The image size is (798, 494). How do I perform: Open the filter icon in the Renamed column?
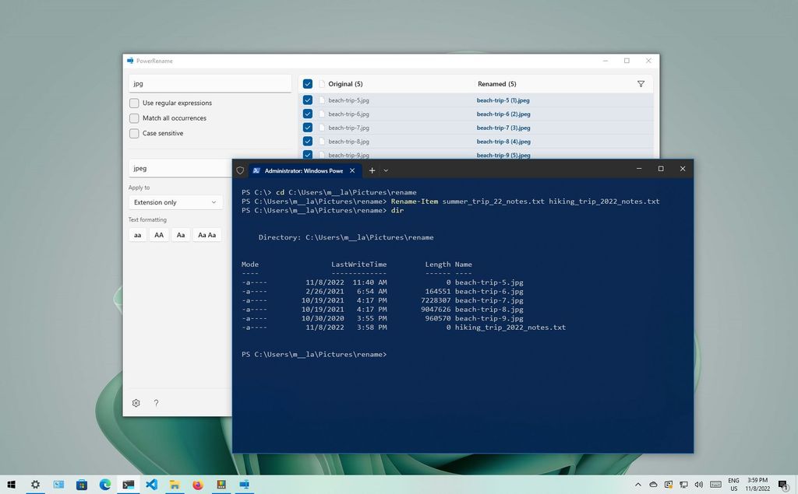(641, 83)
